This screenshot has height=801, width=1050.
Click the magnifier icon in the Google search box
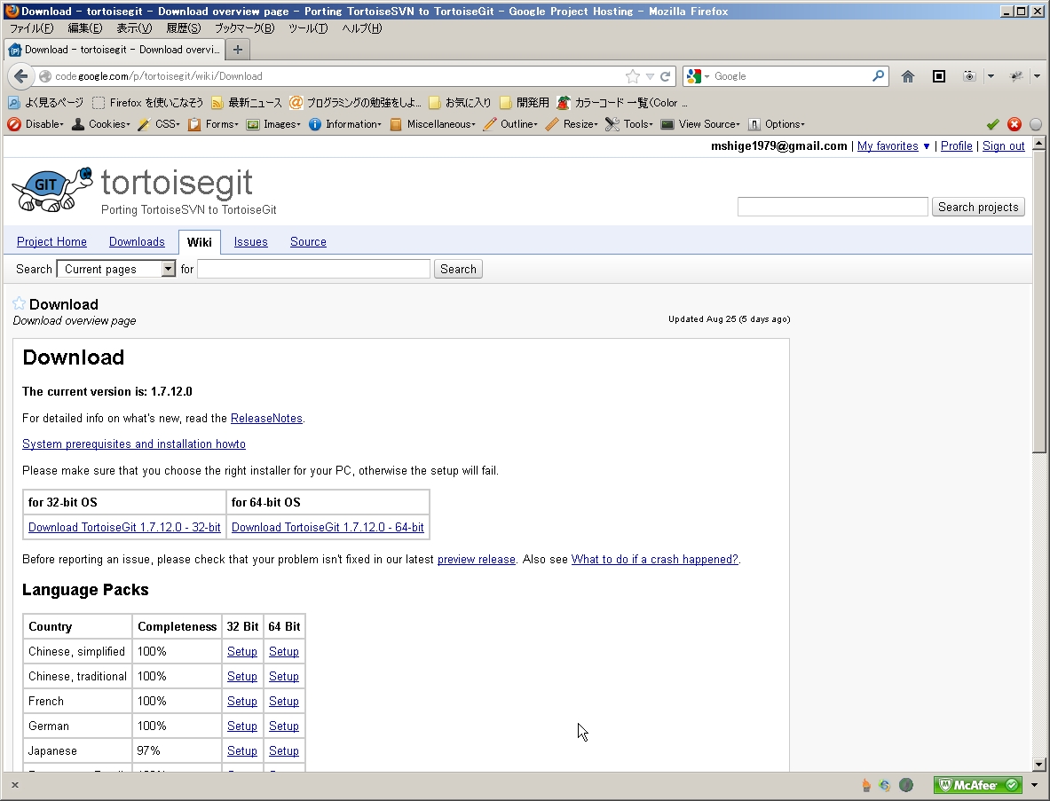pos(878,76)
